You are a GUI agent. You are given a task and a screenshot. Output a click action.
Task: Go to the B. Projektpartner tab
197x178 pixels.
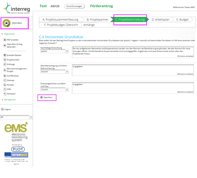(97, 20)
